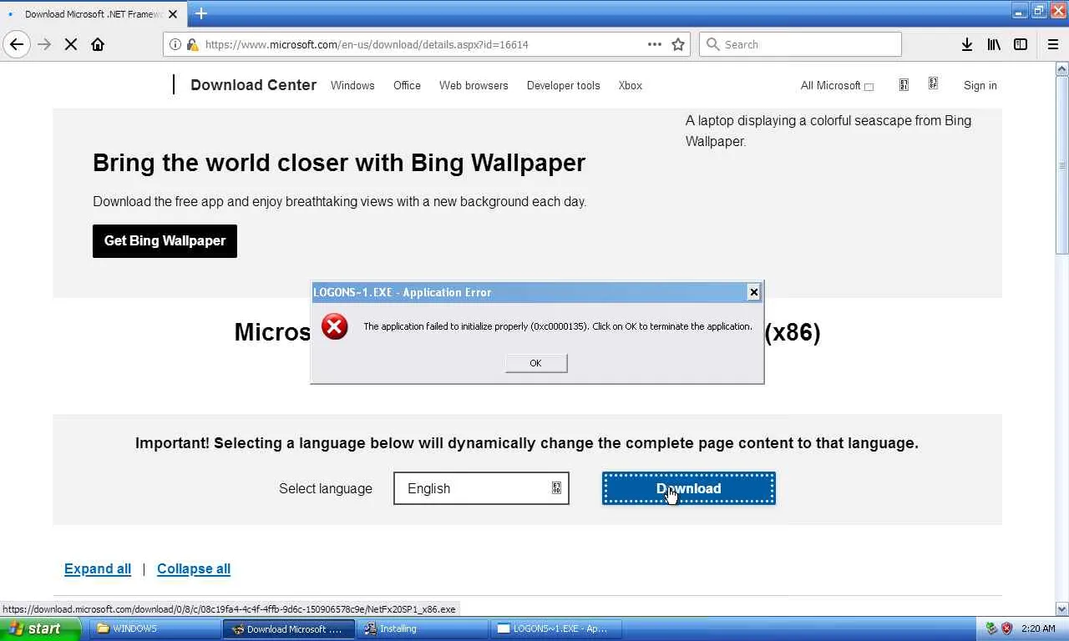Open the Download Center home link
This screenshot has height=641, width=1069.
(x=253, y=85)
